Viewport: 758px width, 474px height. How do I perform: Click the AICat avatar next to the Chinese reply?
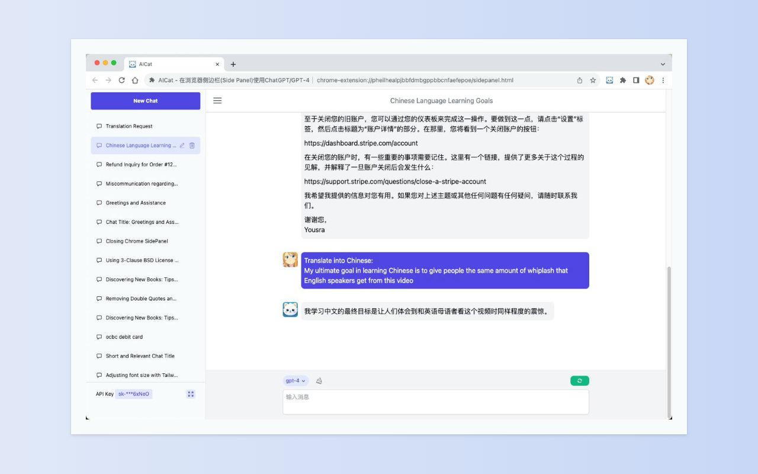tap(290, 309)
